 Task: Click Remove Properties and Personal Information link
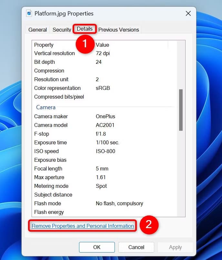[x=83, y=226]
